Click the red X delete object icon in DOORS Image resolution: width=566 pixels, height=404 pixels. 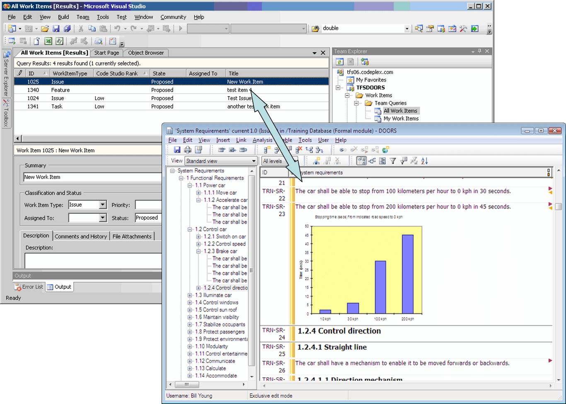tap(299, 150)
